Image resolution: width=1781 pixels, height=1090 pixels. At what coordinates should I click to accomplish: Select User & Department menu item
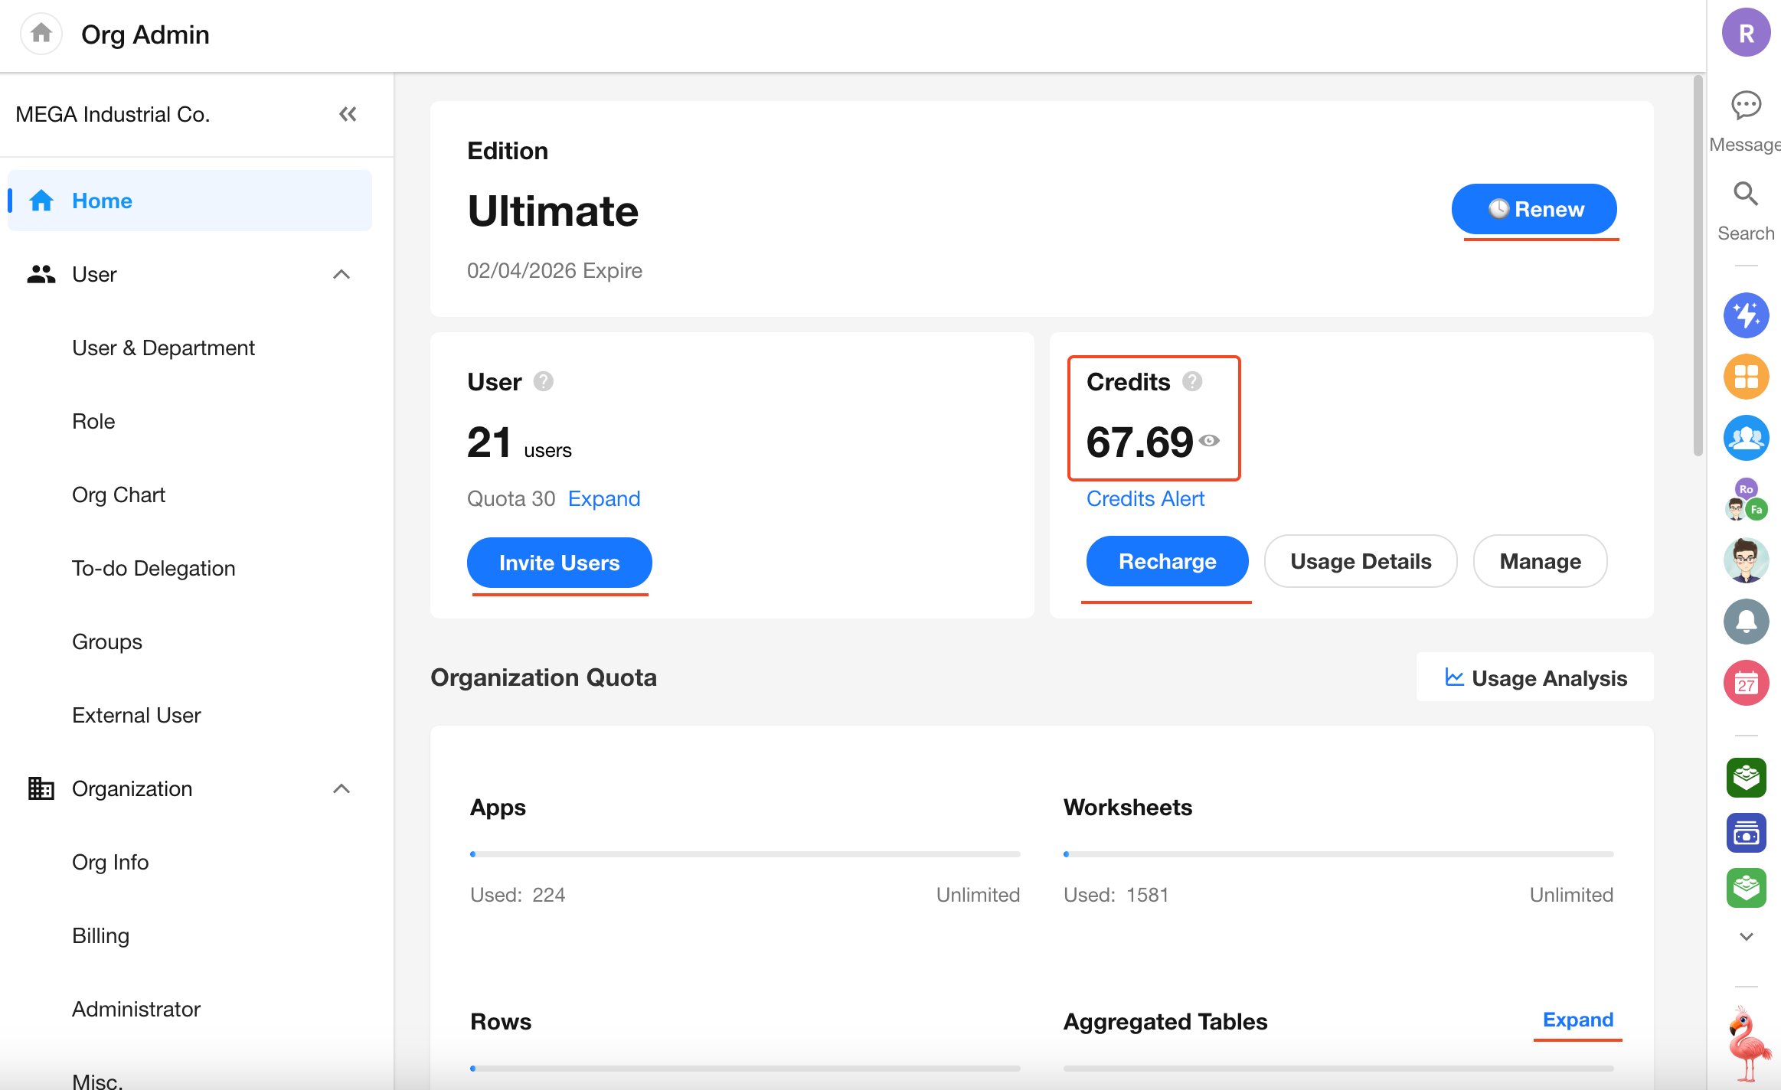tap(163, 348)
